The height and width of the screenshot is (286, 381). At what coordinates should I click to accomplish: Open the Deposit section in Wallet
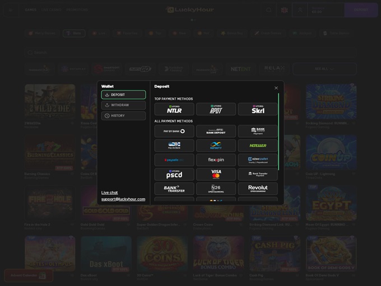pyautogui.click(x=123, y=95)
